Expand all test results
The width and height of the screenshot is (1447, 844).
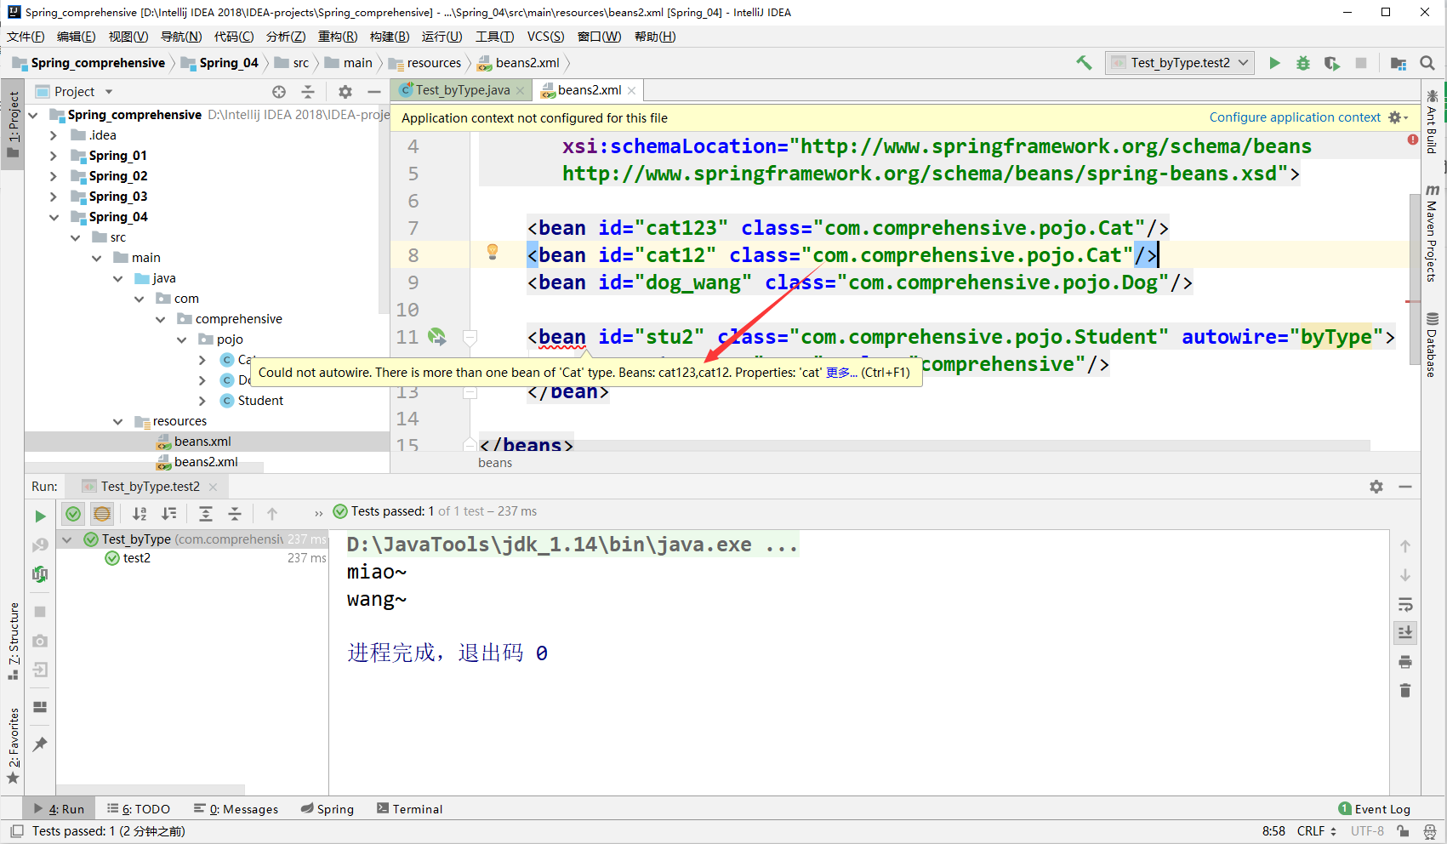(206, 514)
